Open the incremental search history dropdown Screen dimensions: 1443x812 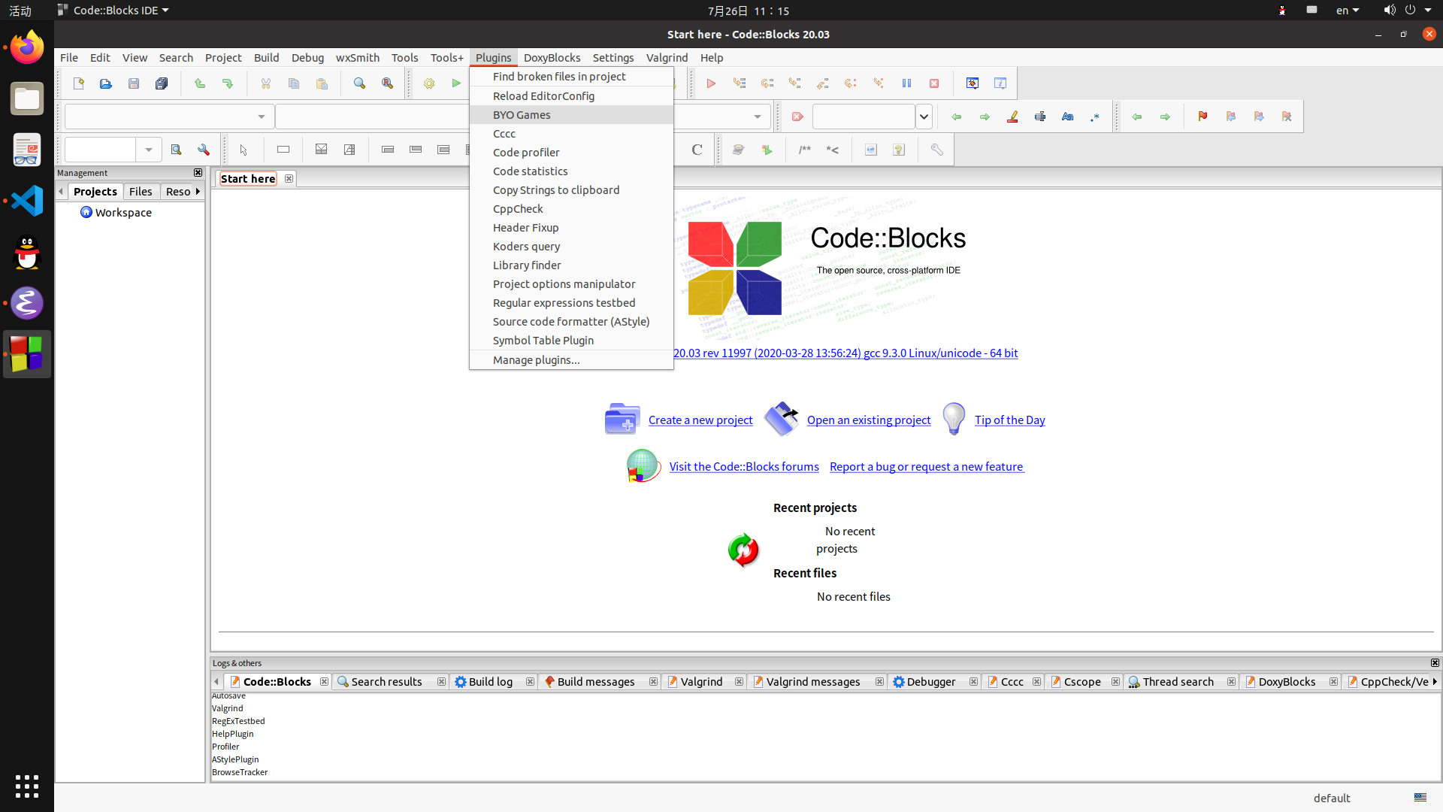click(924, 117)
